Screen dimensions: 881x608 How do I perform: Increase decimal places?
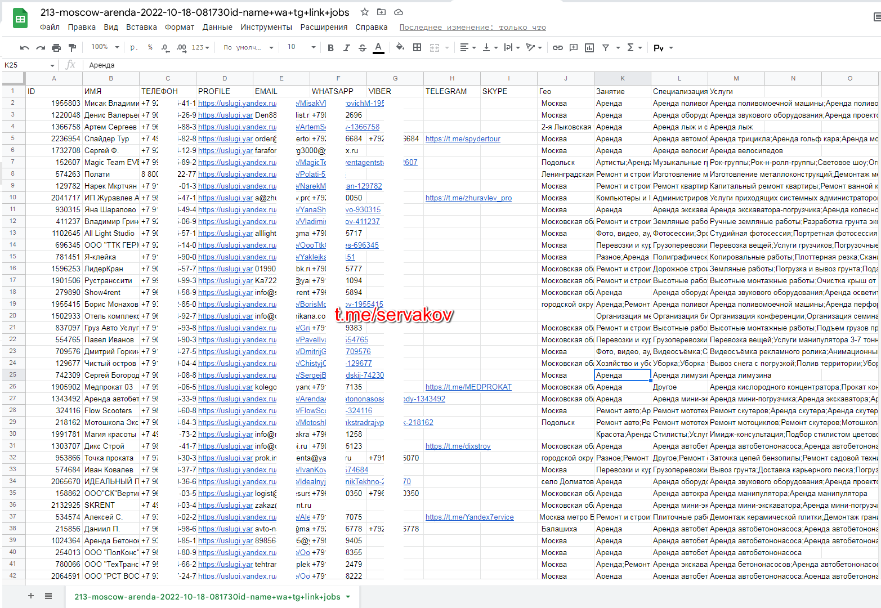coord(181,47)
